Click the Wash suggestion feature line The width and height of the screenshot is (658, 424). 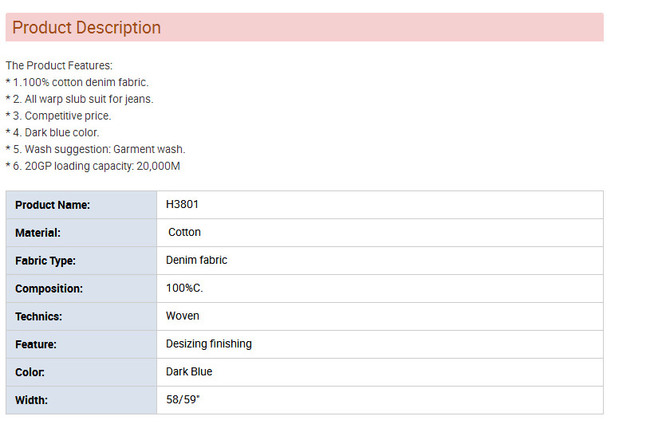coord(95,149)
